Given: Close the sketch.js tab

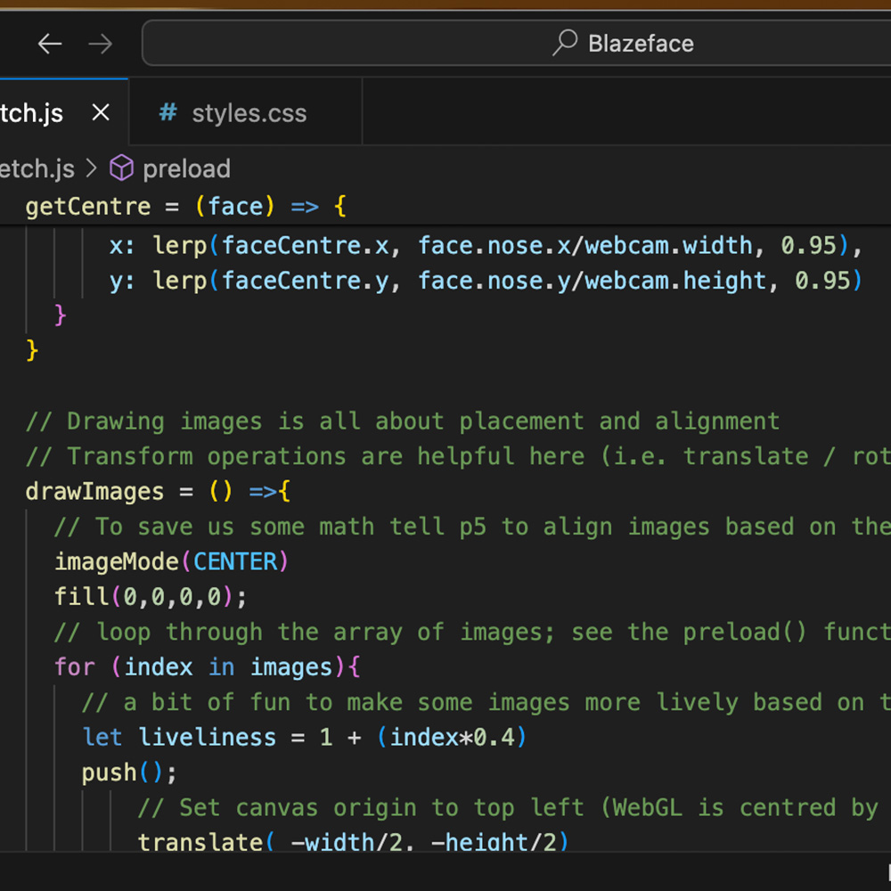Looking at the screenshot, I should point(100,112).
